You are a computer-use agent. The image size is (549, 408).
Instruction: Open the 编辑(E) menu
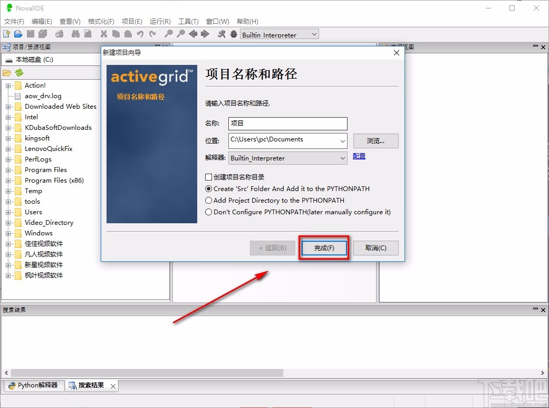[x=42, y=22]
